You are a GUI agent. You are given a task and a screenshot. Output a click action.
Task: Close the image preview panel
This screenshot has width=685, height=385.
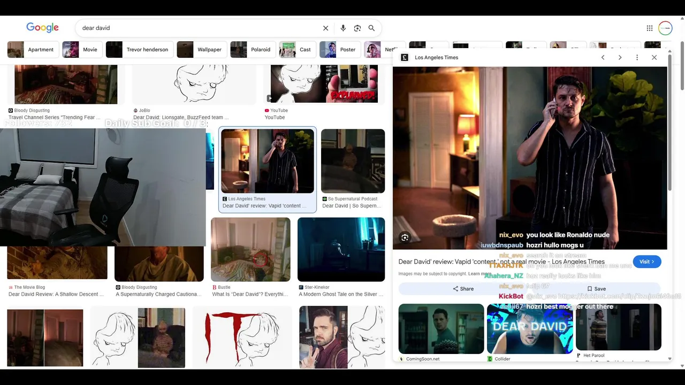[x=654, y=57]
